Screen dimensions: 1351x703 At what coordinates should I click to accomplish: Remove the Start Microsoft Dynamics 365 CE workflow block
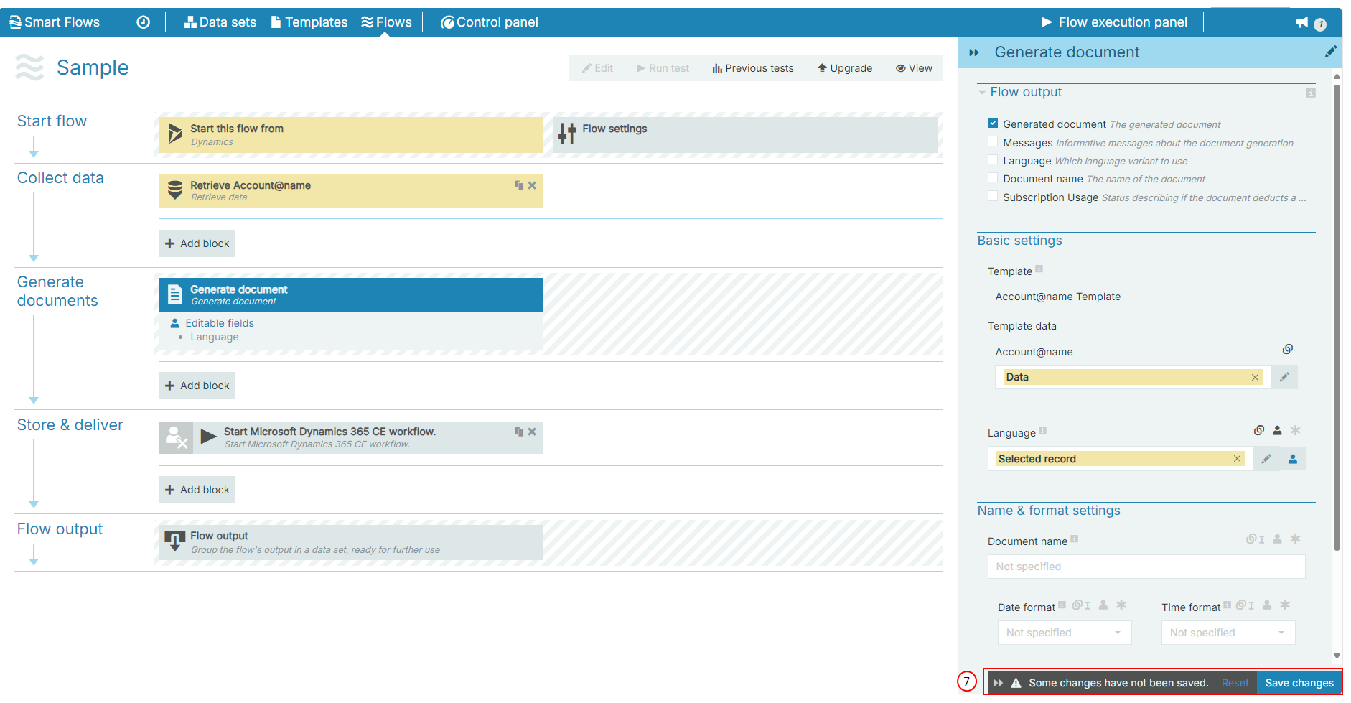532,432
